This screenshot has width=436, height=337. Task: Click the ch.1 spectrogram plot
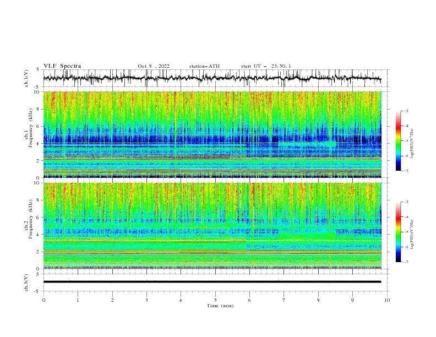[212, 134]
